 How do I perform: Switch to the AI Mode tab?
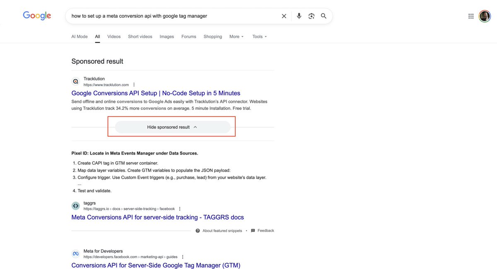pyautogui.click(x=80, y=36)
